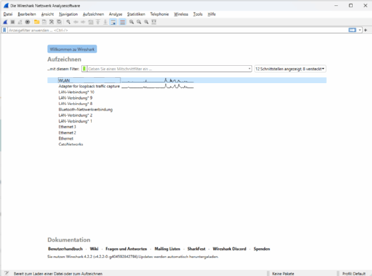The width and height of the screenshot is (372, 276).
Task: Click the green capture filter bookmark icon
Action: pyautogui.click(x=85, y=69)
